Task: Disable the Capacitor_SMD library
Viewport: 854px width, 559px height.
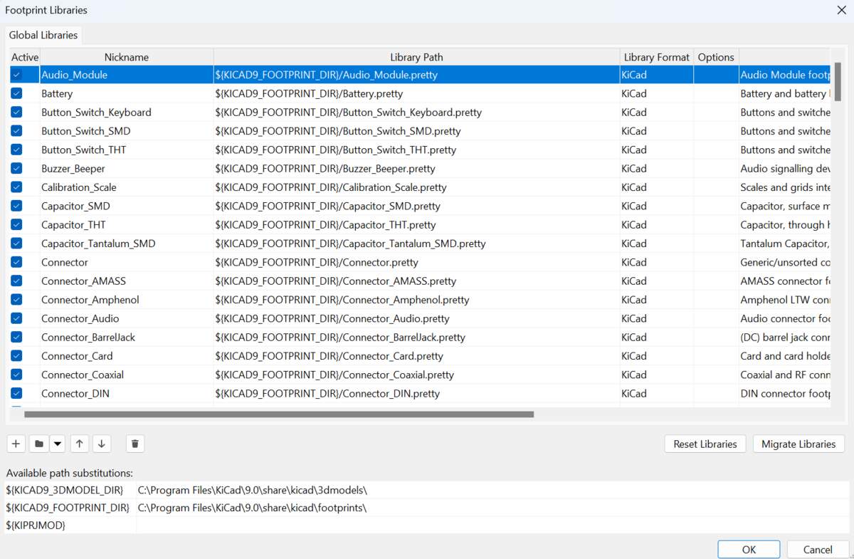Action: coord(16,206)
